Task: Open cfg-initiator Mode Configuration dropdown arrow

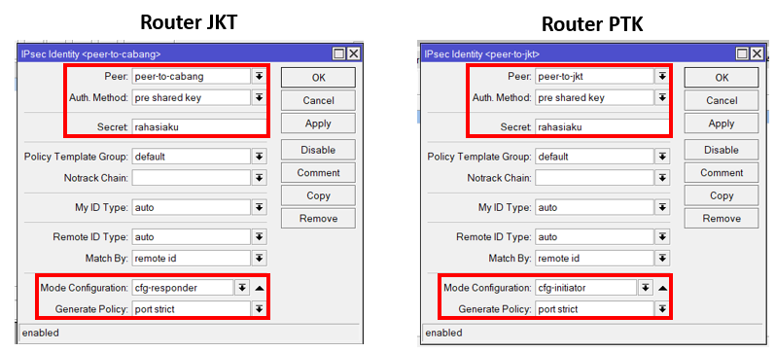Action: pyautogui.click(x=645, y=288)
